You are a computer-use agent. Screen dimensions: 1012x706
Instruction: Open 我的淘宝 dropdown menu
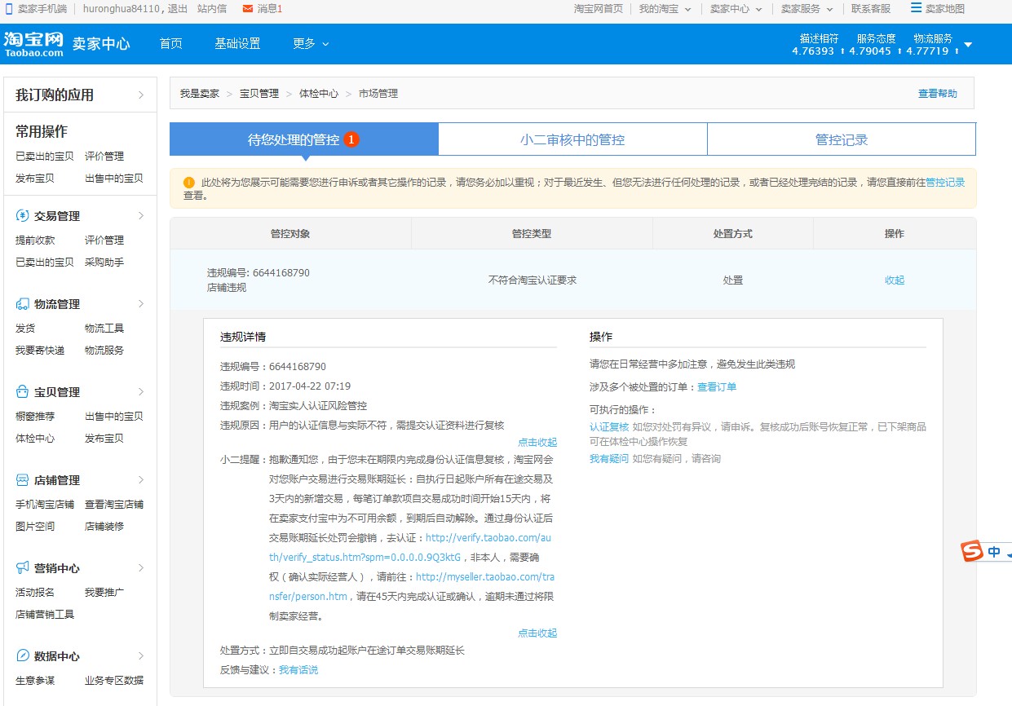[x=665, y=9]
